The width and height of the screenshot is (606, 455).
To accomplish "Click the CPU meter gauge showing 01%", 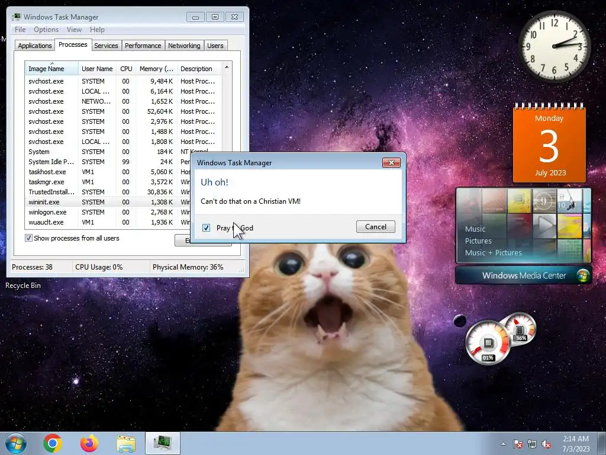I will [488, 343].
